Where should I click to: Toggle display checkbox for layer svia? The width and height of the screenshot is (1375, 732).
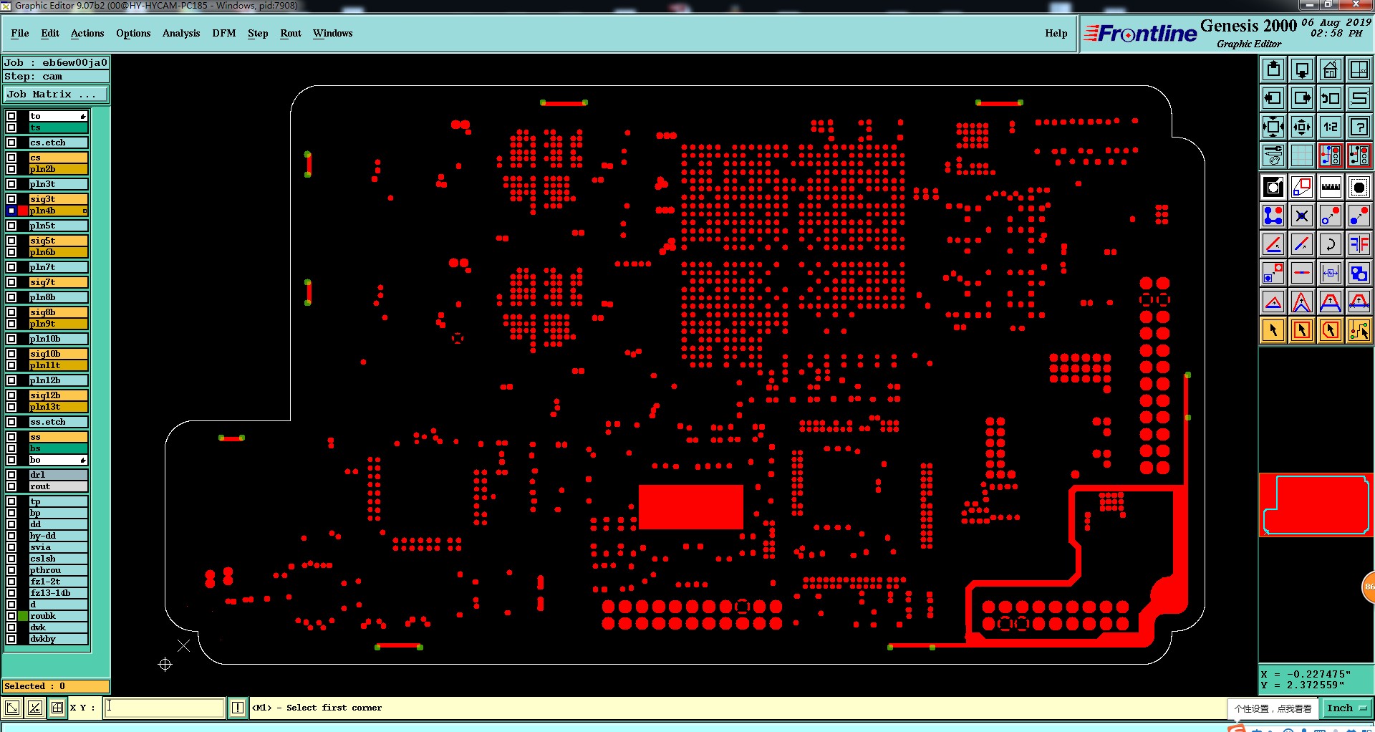coord(11,547)
